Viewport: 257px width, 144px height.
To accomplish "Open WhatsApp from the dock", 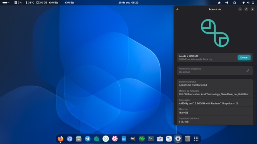I will [x=106, y=139].
